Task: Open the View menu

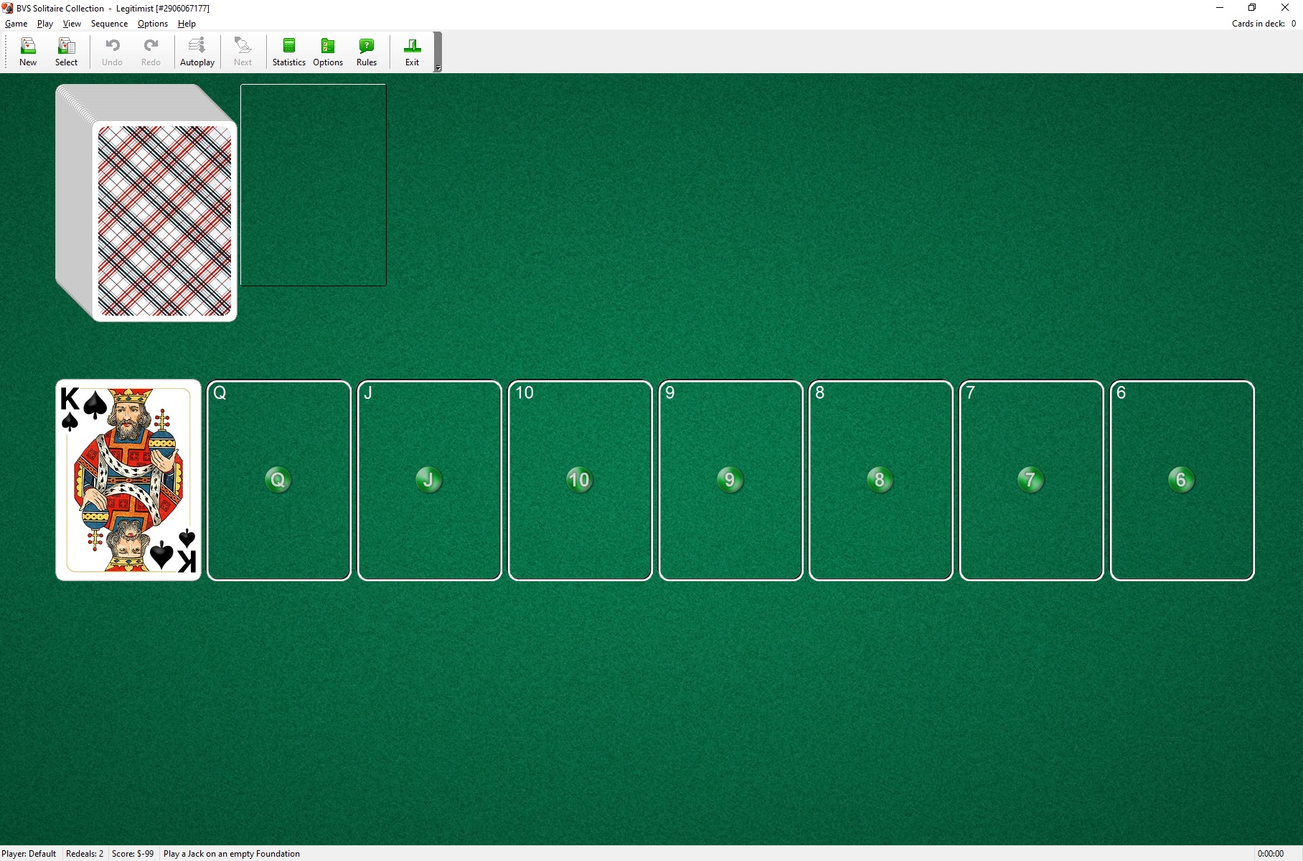Action: coord(72,24)
